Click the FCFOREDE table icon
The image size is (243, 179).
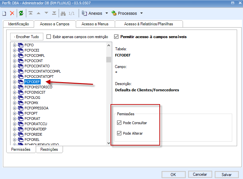[x=21, y=134]
